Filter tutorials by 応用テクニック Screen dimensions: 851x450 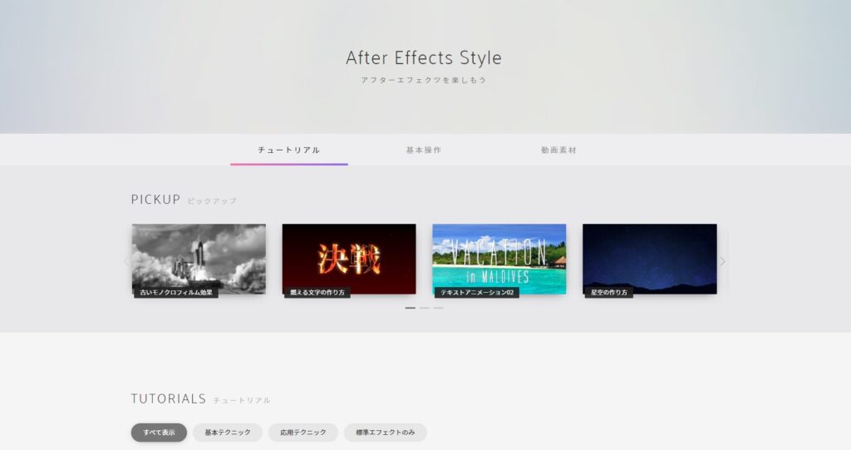(303, 433)
